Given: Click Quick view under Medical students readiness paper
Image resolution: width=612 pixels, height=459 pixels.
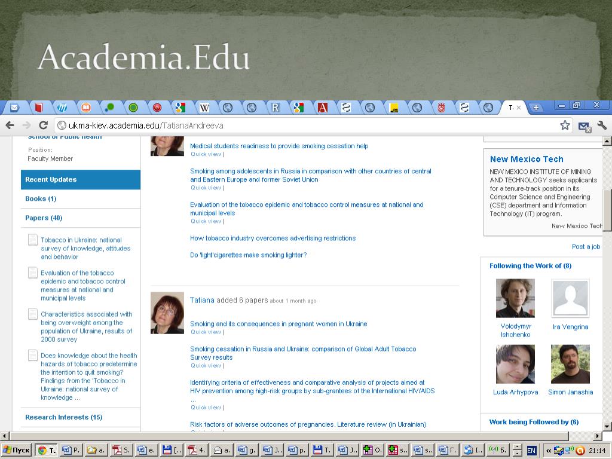Looking at the screenshot, I should coord(206,154).
